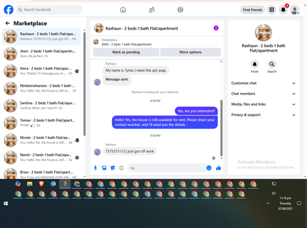Record a voice clip with microphone icon
307x228 pixels.
95,168
